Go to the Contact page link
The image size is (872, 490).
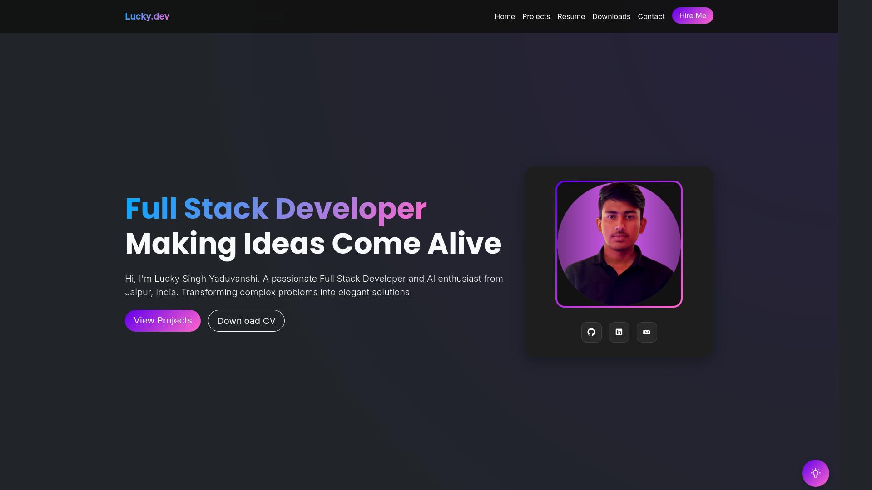[651, 16]
